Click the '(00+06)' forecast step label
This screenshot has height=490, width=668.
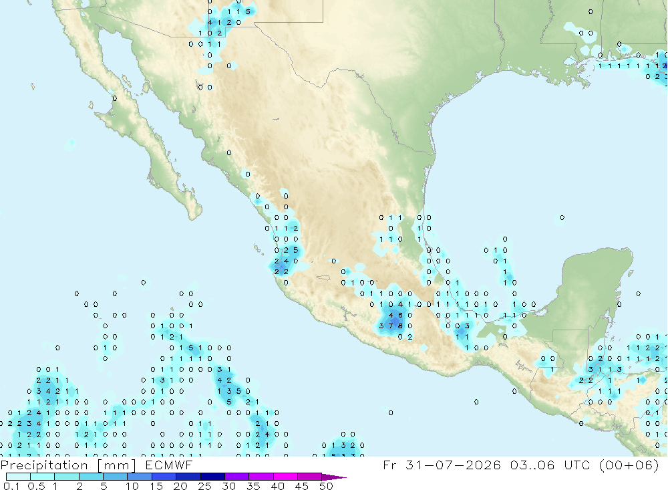click(x=629, y=465)
